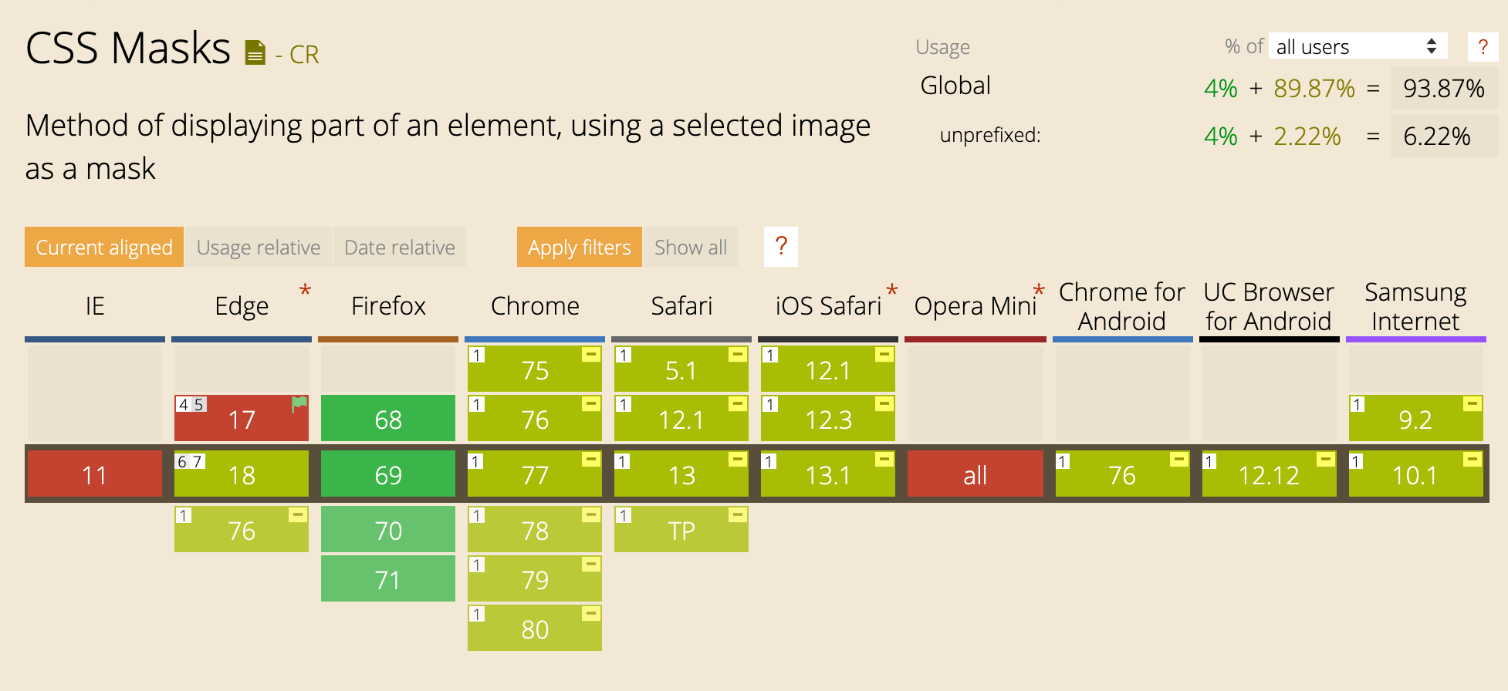Click the red help question mark near usage dropdown
Viewport: 1508px width, 691px height.
(x=1483, y=47)
